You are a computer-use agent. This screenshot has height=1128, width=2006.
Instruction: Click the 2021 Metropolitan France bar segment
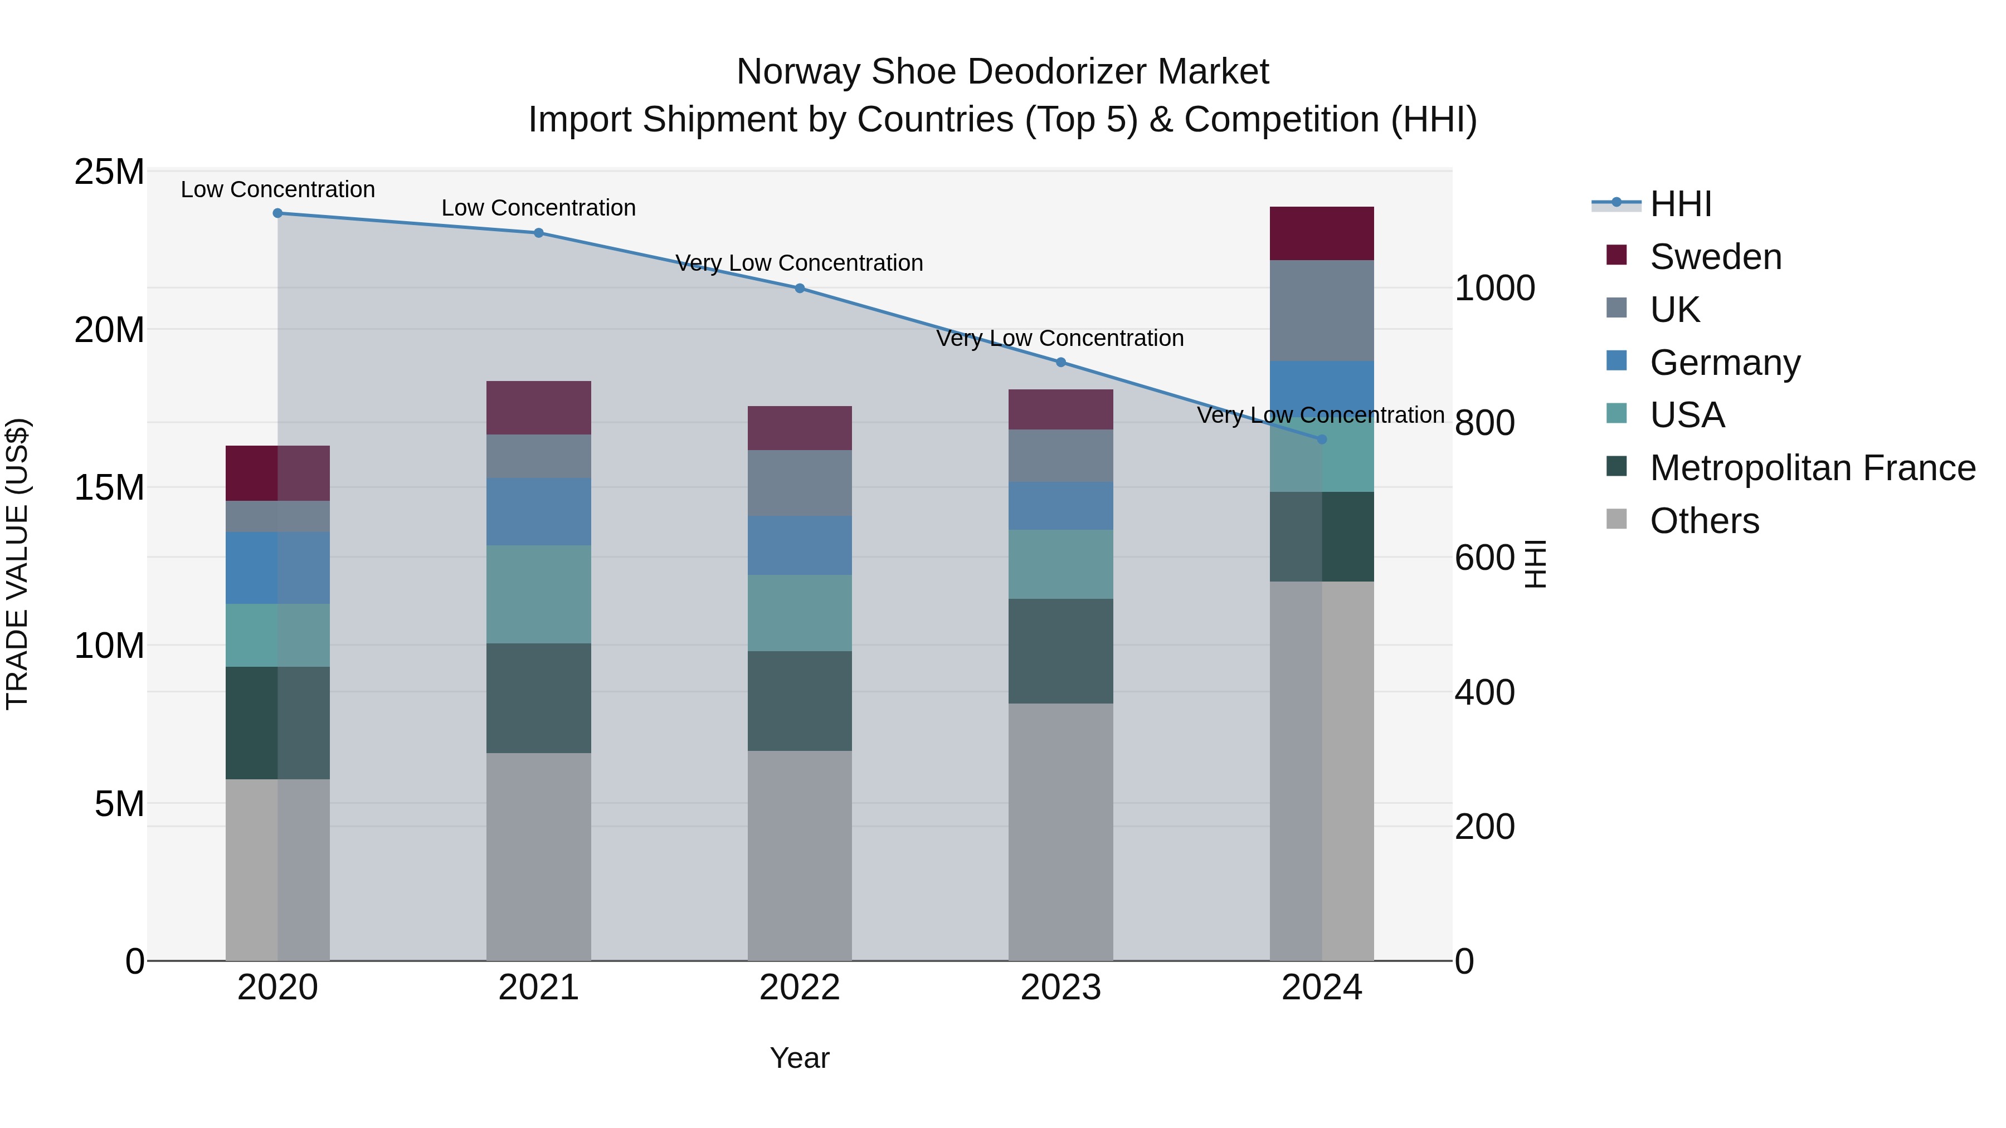coord(538,699)
